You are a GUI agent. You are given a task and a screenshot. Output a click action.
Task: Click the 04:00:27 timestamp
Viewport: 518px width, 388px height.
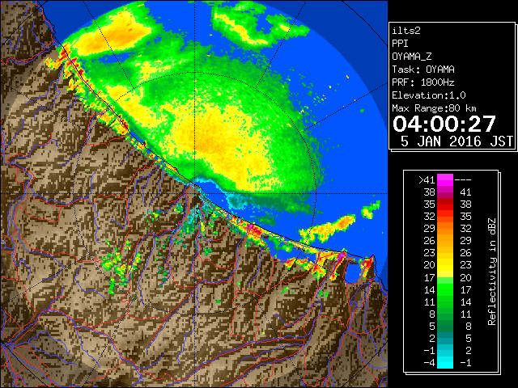click(x=444, y=124)
